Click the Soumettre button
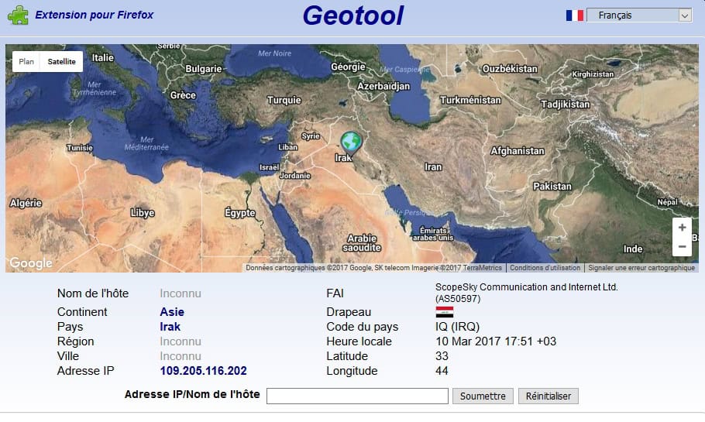The width and height of the screenshot is (705, 422). 483,396
